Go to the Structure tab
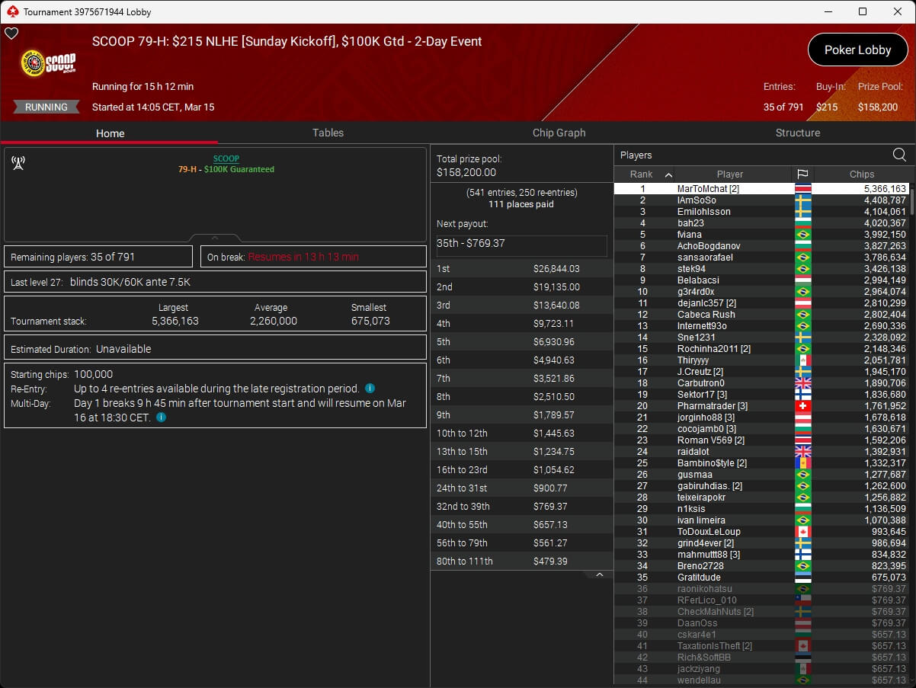This screenshot has height=688, width=916. click(797, 133)
